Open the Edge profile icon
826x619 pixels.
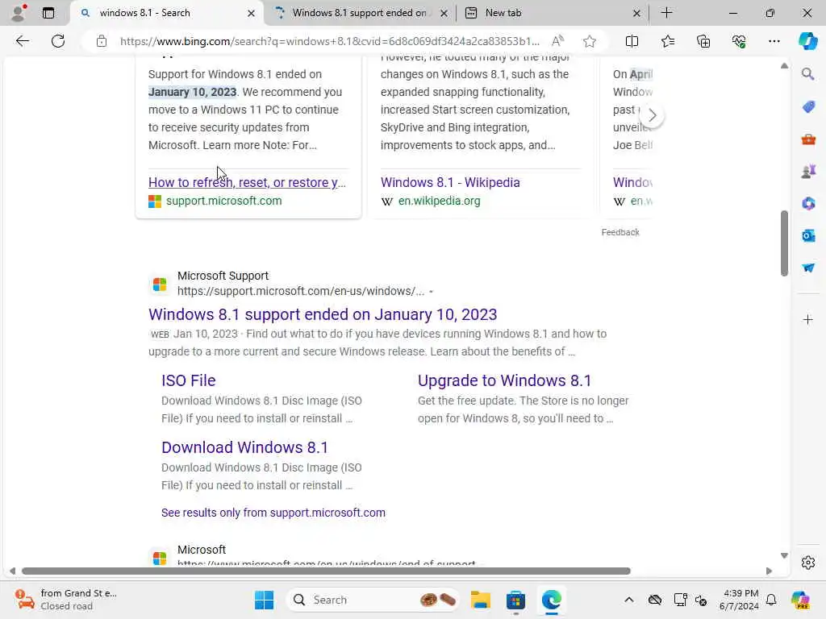pos(19,13)
